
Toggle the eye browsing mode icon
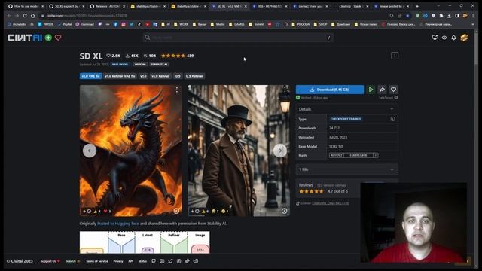tap(444, 38)
